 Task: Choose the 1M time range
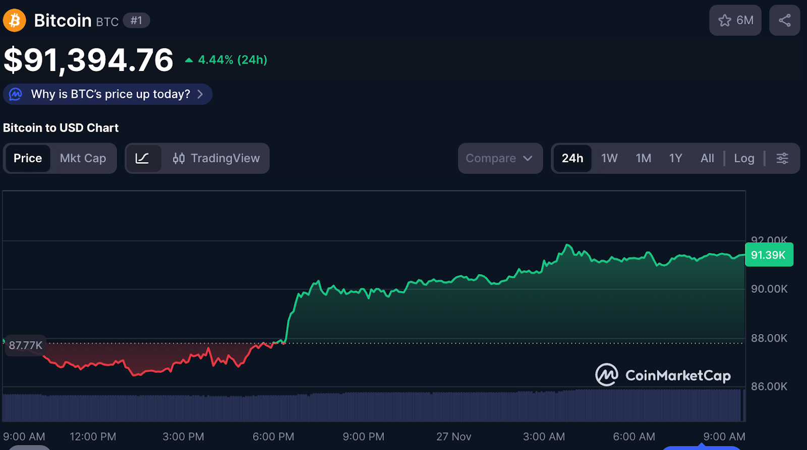(x=643, y=158)
